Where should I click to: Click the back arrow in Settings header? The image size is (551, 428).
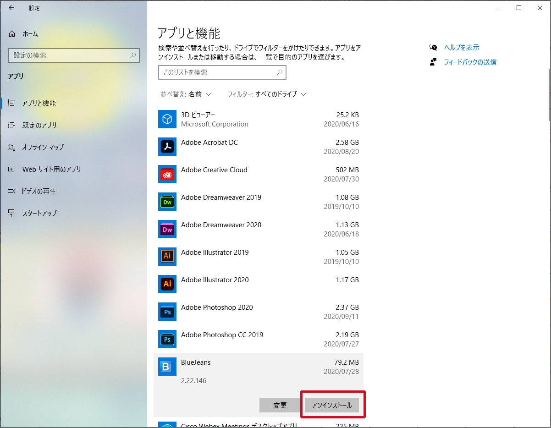(11, 8)
